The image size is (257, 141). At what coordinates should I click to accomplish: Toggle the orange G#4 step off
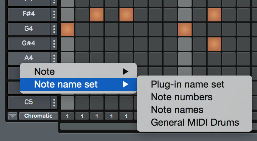point(214,44)
